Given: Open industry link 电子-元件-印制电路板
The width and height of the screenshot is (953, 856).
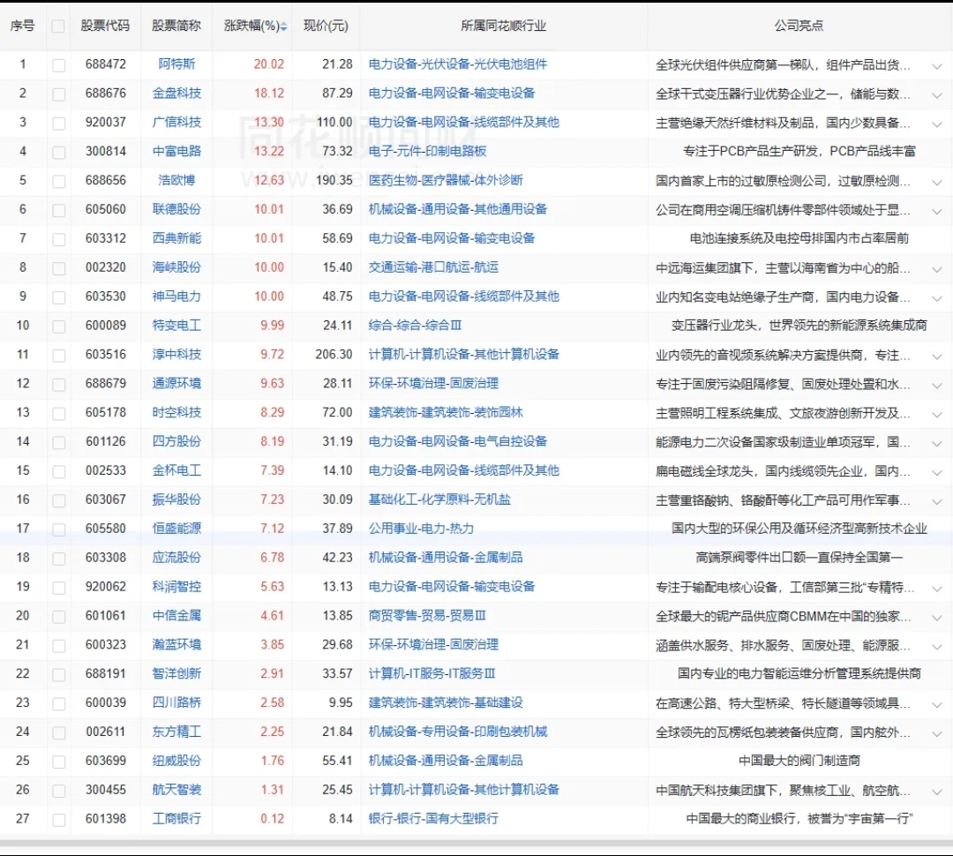Looking at the screenshot, I should click(427, 151).
